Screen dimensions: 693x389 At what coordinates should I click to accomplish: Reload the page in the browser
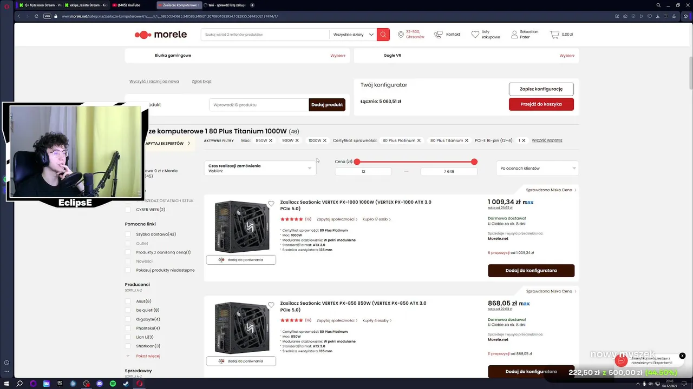tap(36, 16)
